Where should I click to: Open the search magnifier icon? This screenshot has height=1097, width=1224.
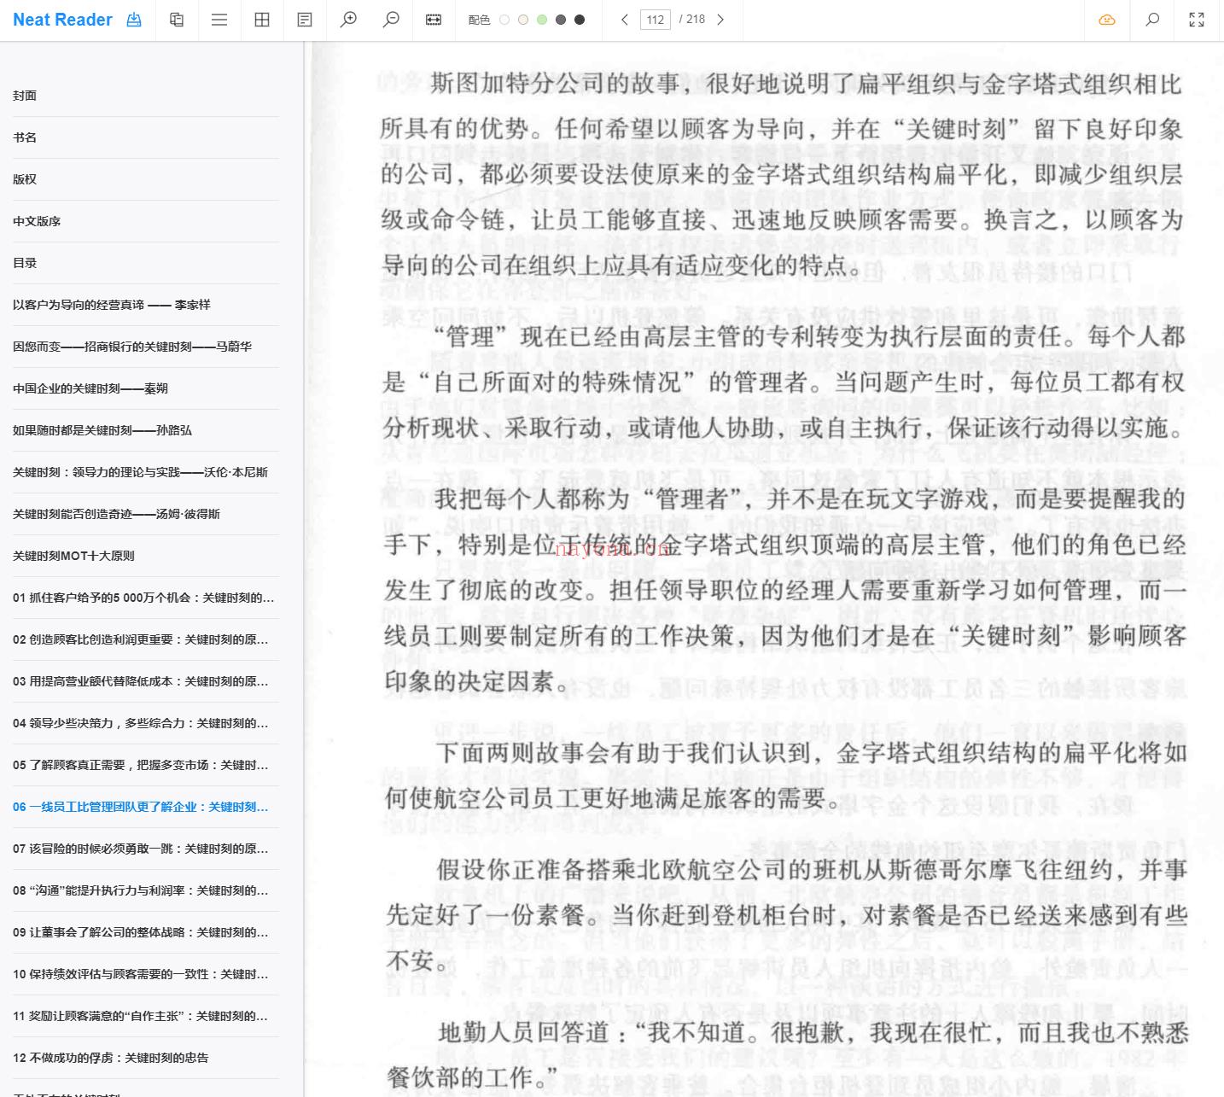(x=1152, y=20)
